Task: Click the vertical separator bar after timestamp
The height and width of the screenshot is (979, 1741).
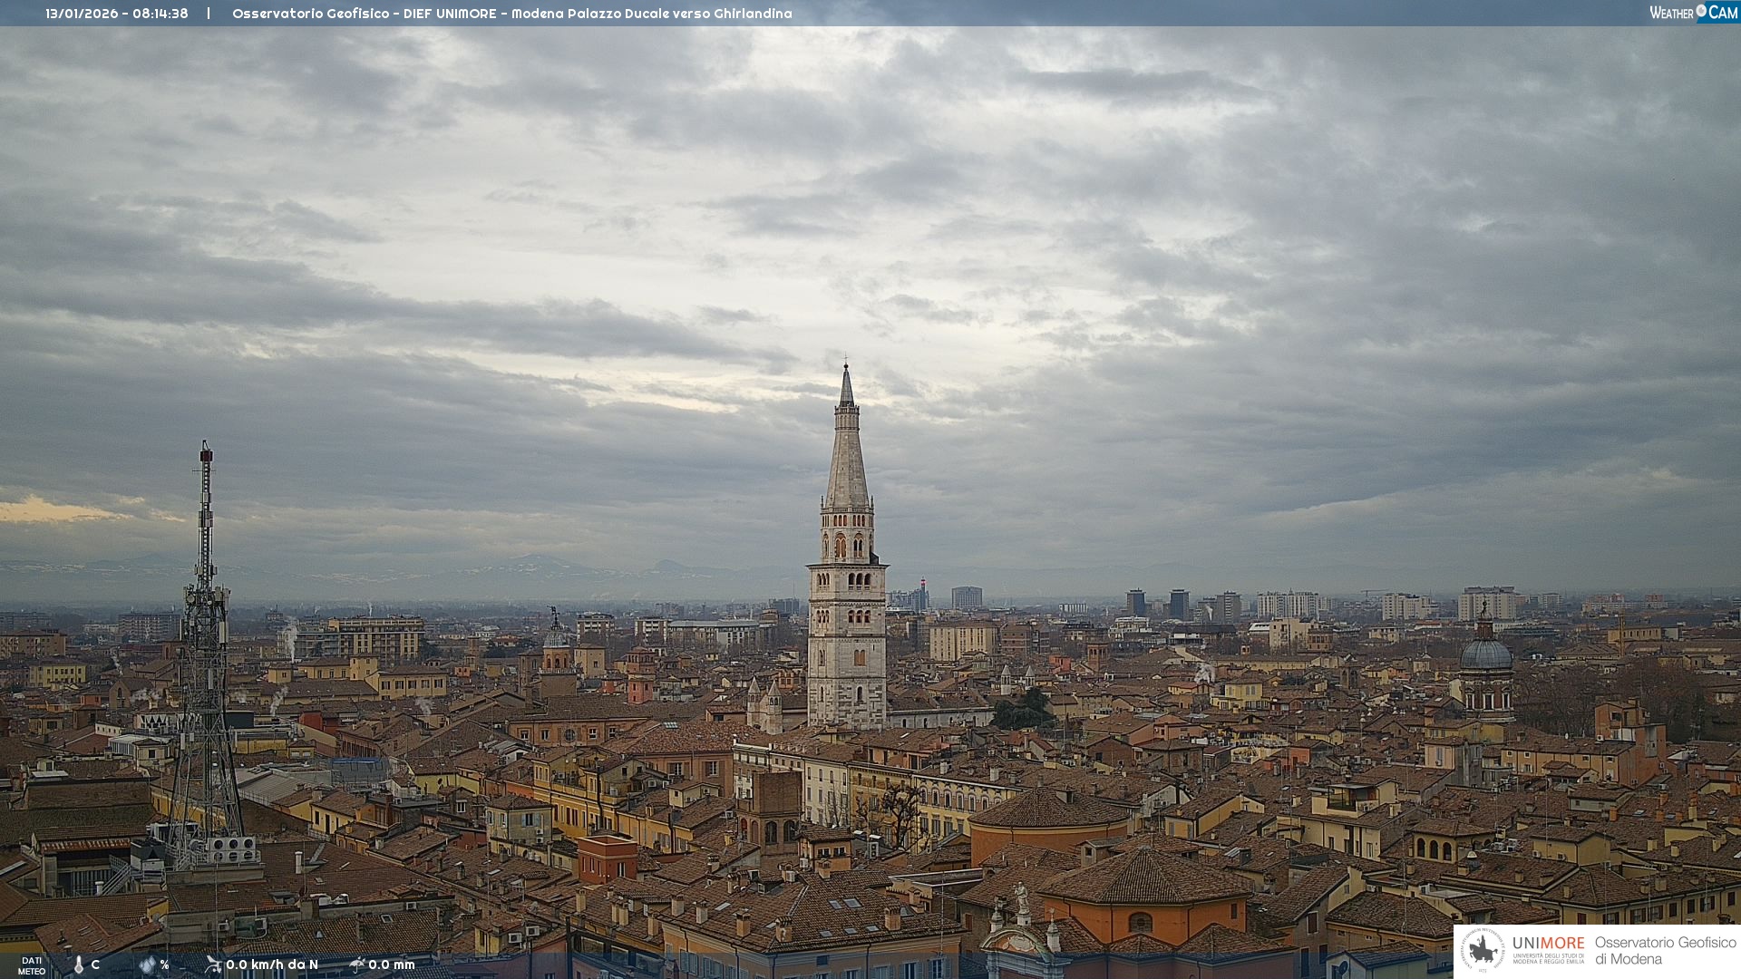Action: point(209,14)
